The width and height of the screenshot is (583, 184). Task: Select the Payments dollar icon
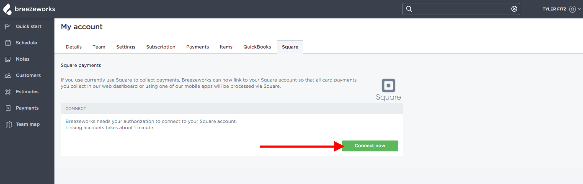pos(8,108)
